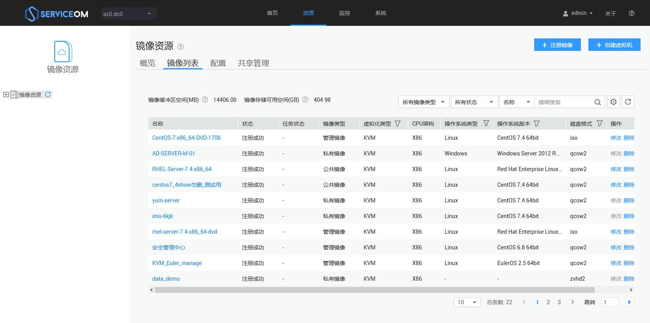The width and height of the screenshot is (650, 323).
Task: Switch to 配置 tab
Action: 218,63
